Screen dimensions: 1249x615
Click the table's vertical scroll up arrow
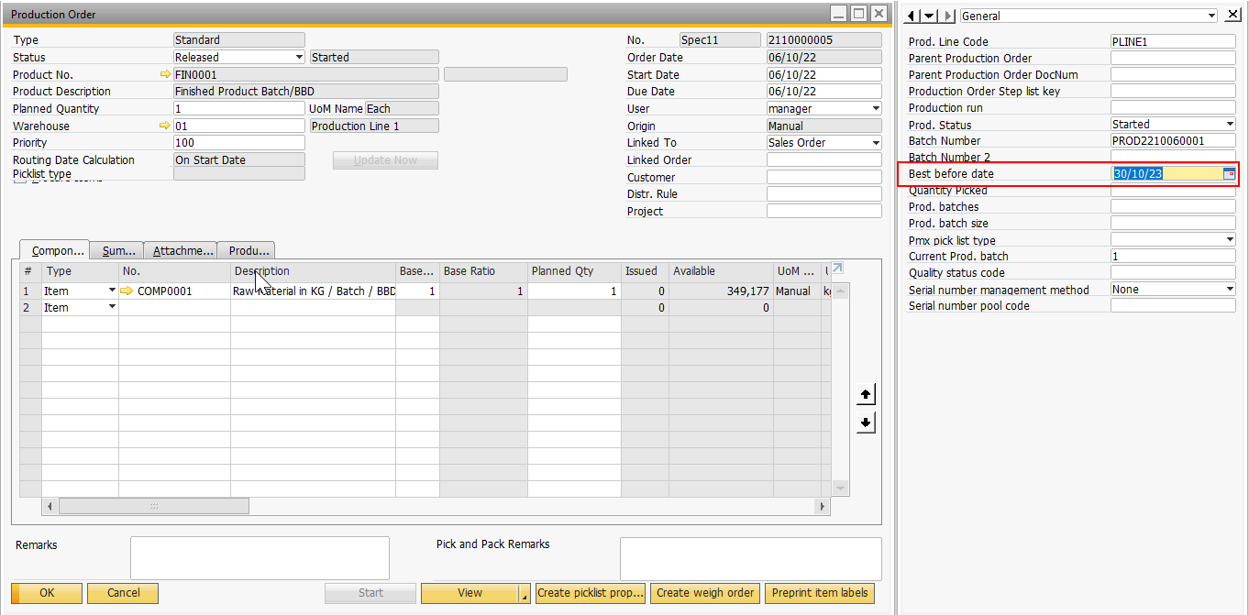coord(841,290)
